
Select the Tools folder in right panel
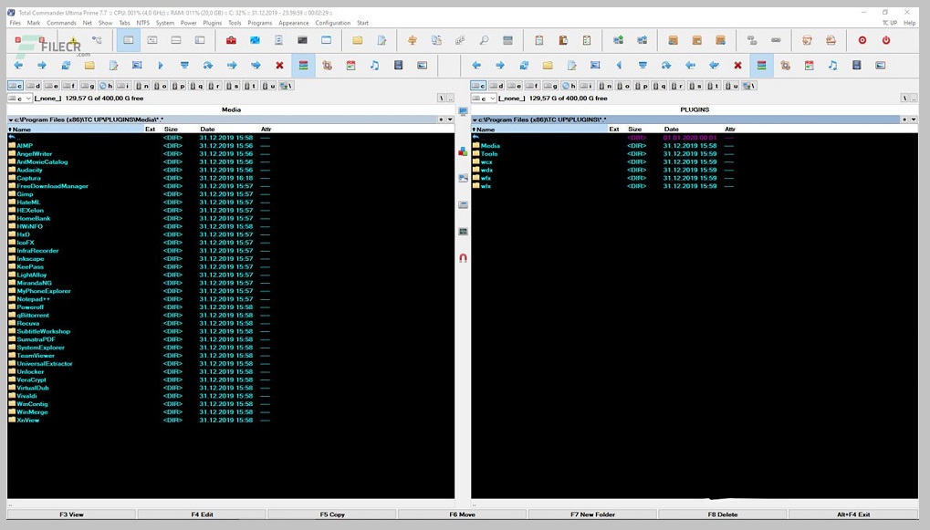[489, 153]
